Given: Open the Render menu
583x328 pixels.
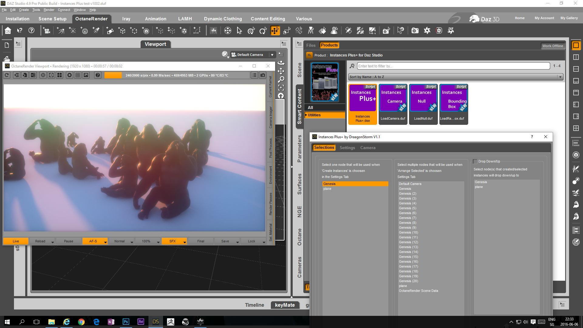Looking at the screenshot, I should point(49,10).
